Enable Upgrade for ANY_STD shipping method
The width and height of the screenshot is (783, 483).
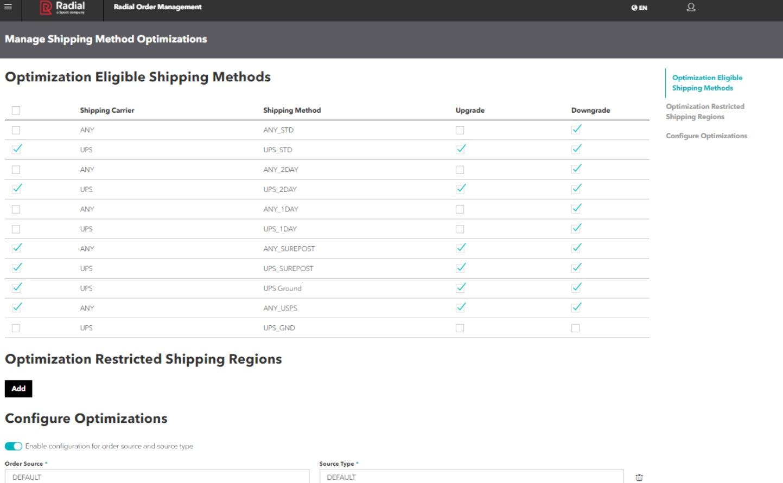pyautogui.click(x=460, y=129)
